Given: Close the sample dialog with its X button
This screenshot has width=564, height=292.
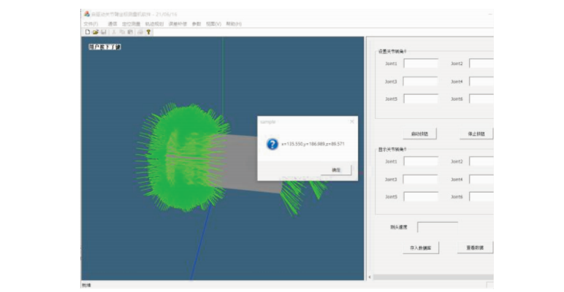Looking at the screenshot, I should 352,122.
